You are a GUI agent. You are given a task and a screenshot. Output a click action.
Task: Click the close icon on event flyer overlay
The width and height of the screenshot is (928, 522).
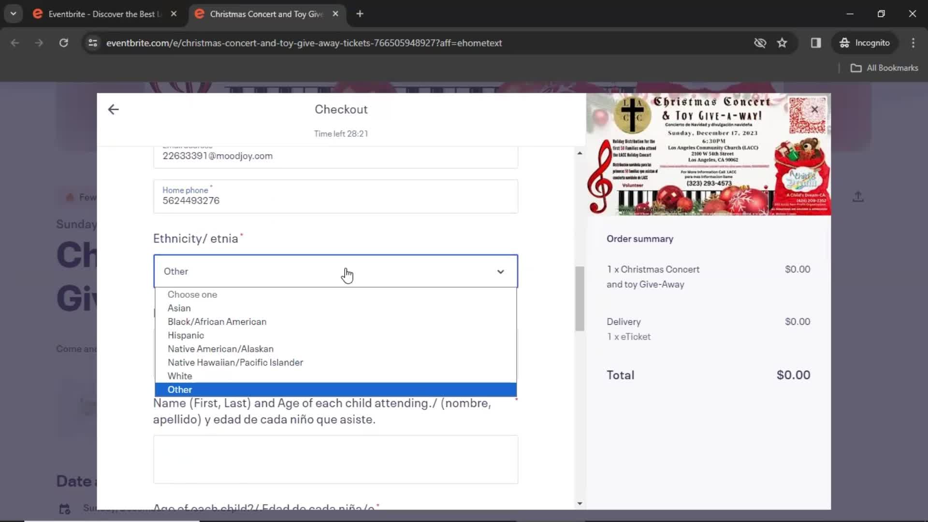click(x=816, y=110)
